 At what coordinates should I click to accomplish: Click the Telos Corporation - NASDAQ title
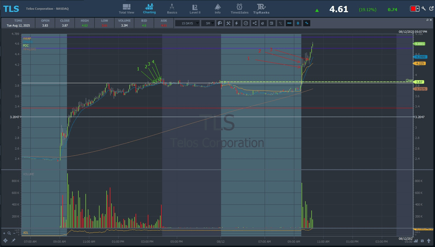[x=47, y=9]
